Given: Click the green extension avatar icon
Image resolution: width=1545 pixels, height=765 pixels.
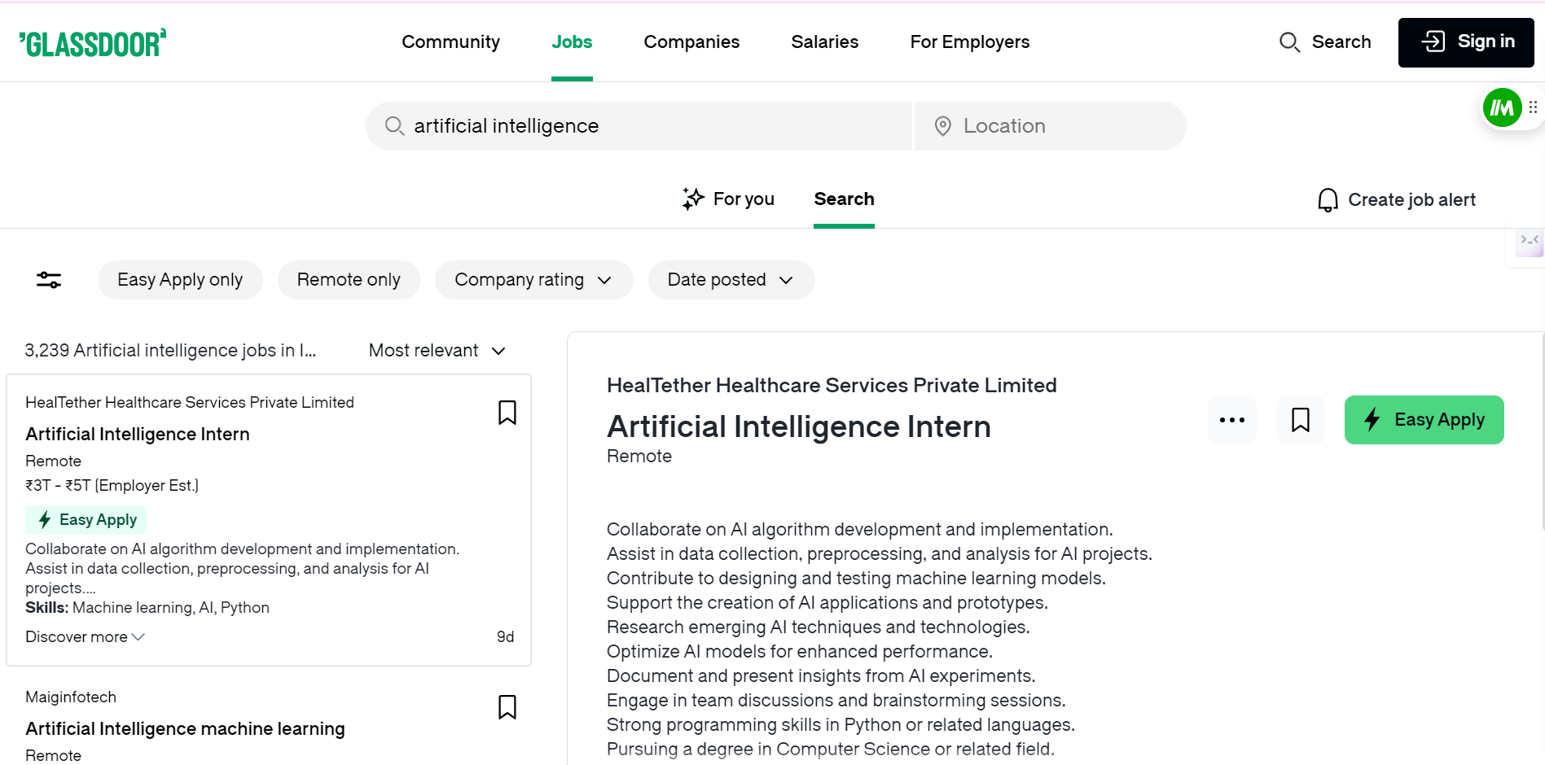Looking at the screenshot, I should pyautogui.click(x=1503, y=107).
